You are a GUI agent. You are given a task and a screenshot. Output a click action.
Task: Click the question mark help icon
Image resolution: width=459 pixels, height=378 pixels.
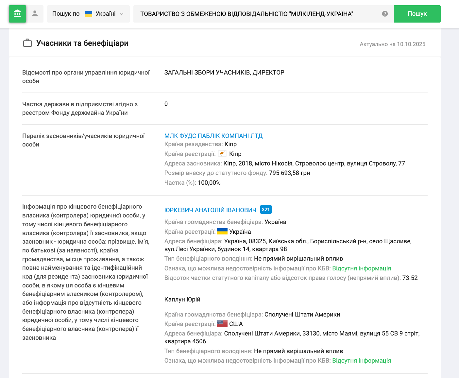pos(385,14)
